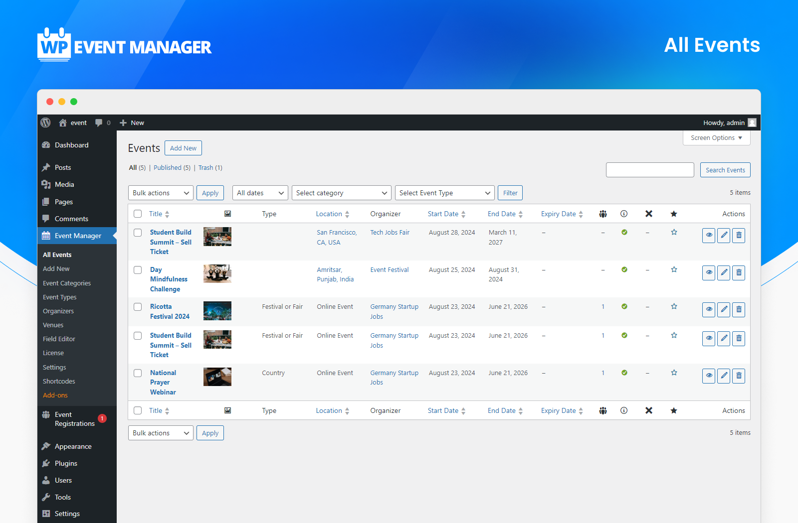The height and width of the screenshot is (523, 798).
Task: Open the comments bubble in admin bar
Action: click(x=103, y=123)
